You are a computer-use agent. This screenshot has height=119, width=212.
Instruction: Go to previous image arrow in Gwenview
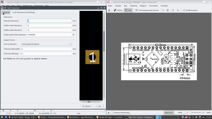163,10
